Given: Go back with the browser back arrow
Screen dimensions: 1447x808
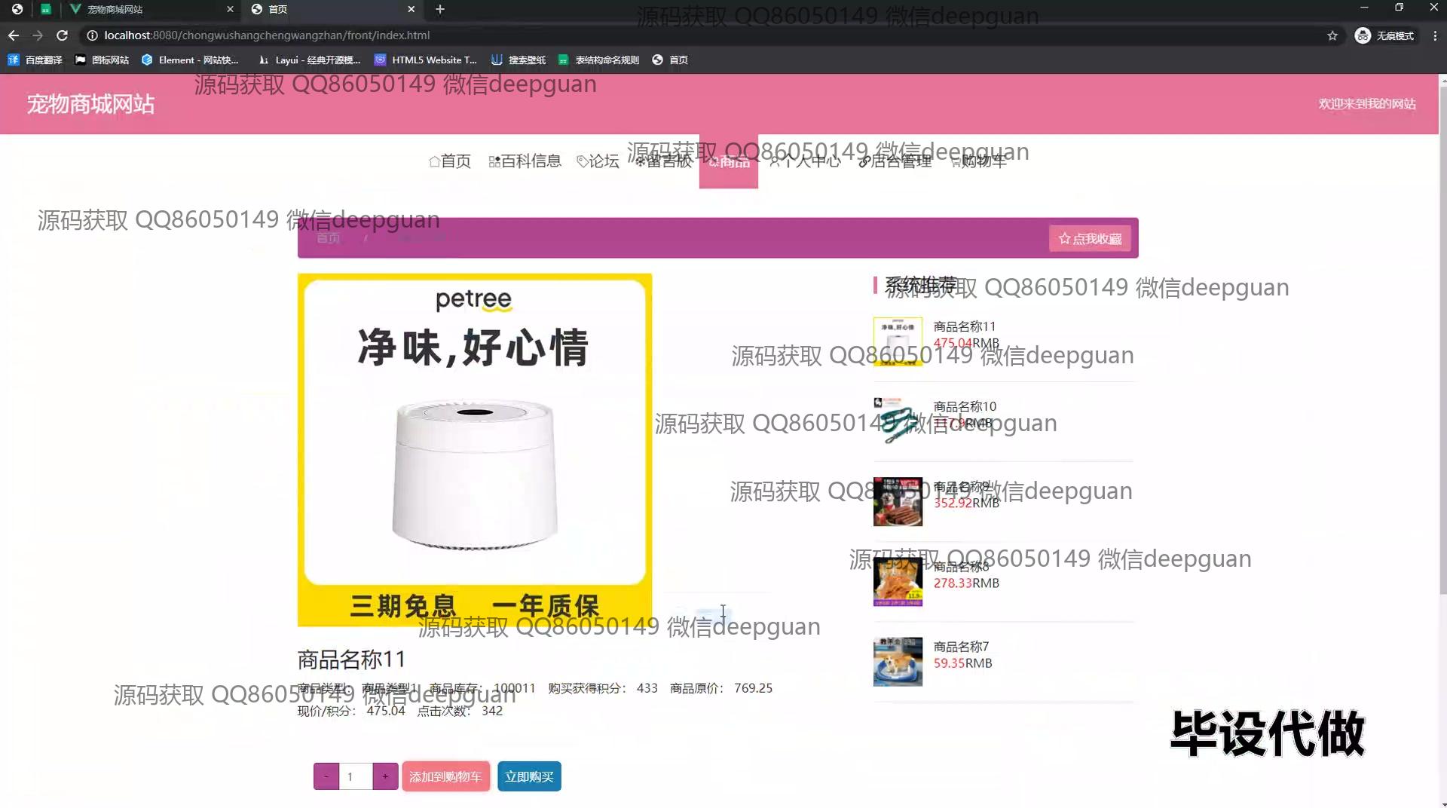Looking at the screenshot, I should point(14,35).
